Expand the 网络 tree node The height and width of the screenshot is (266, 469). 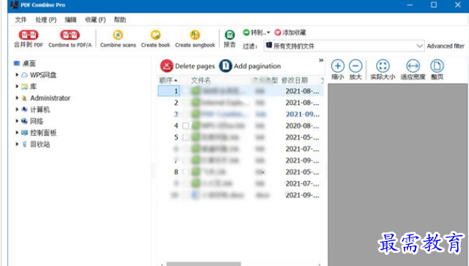click(x=17, y=121)
